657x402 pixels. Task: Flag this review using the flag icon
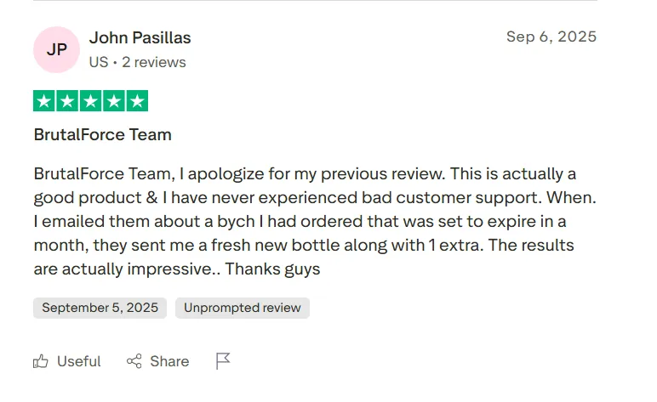click(x=223, y=361)
